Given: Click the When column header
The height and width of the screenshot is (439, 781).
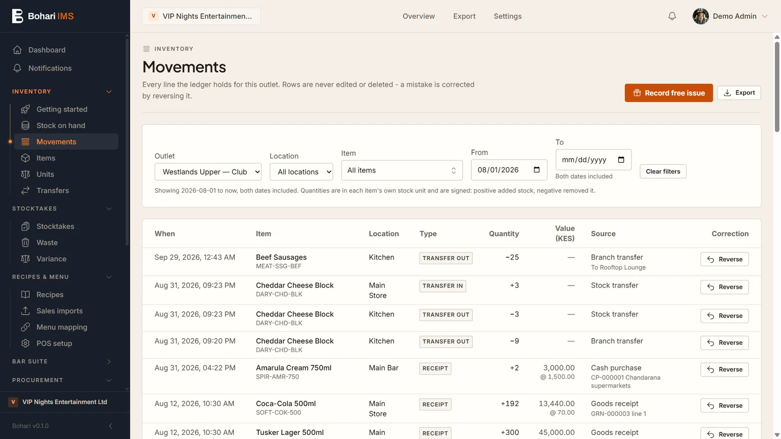Looking at the screenshot, I should coord(165,234).
